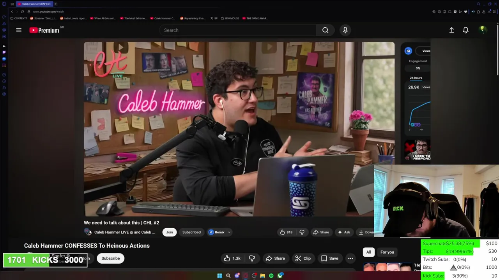Go to the YouTube Premium home logo
This screenshot has height=280, width=499.
pos(44,30)
